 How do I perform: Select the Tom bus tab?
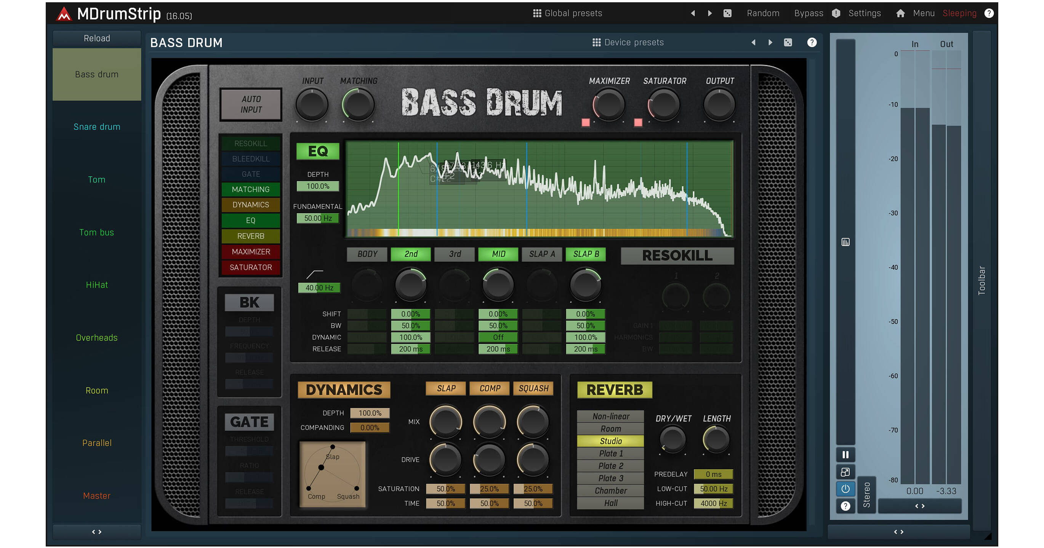click(96, 232)
